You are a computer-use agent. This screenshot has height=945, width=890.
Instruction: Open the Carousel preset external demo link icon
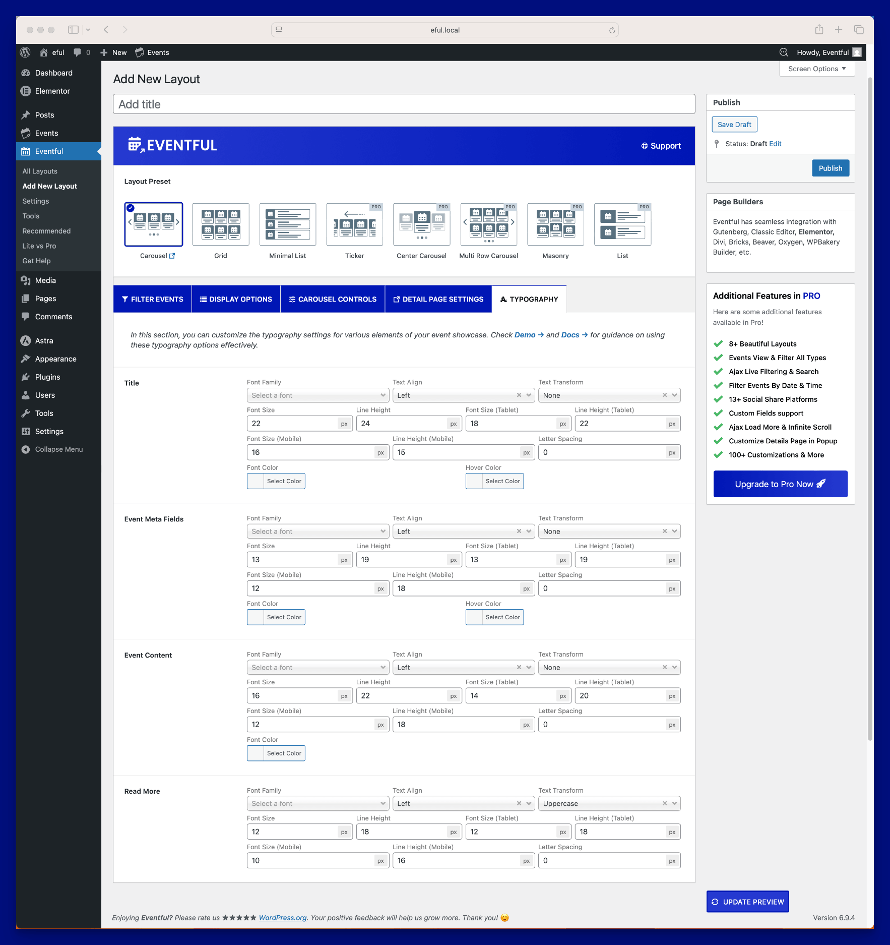tap(172, 256)
